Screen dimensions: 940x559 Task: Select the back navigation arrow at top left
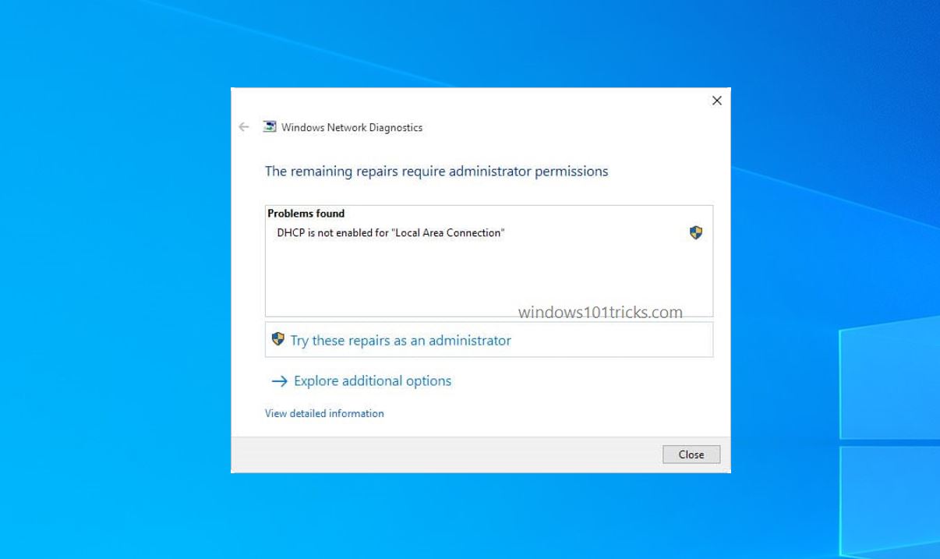(242, 127)
